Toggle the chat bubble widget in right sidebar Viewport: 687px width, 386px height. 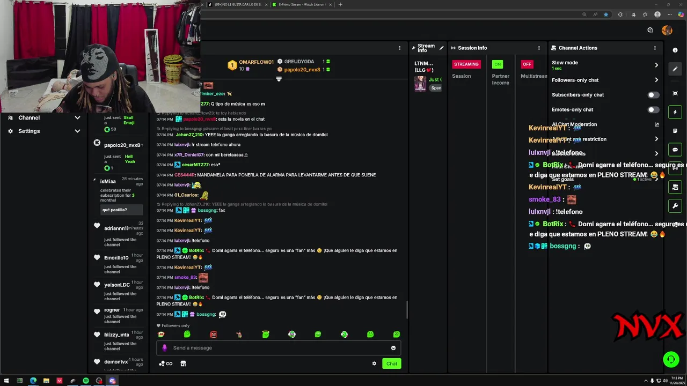675,150
